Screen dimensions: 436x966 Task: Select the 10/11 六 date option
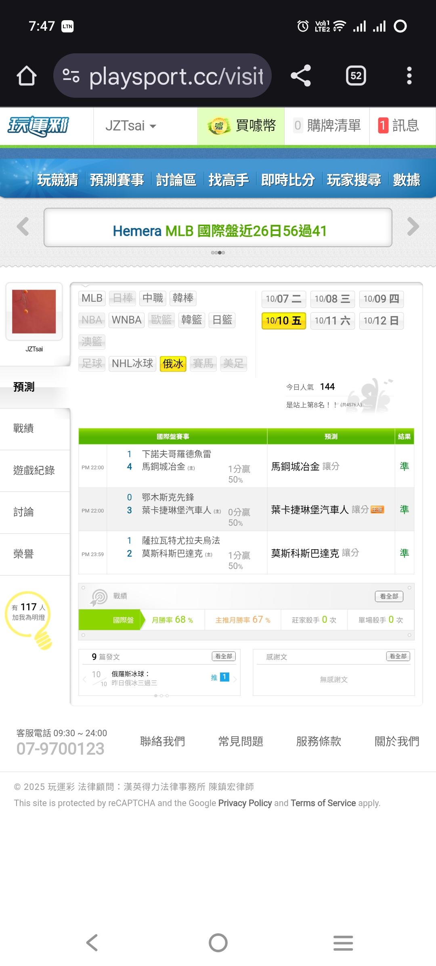click(x=332, y=321)
